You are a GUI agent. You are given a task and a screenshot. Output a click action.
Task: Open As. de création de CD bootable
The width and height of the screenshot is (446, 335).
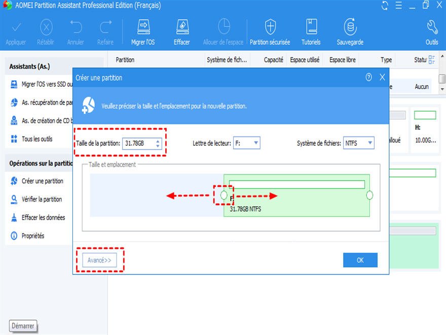(41, 121)
